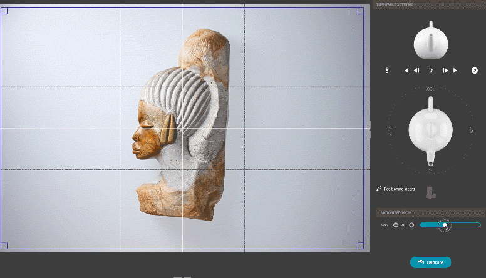This screenshot has height=278, width=486.
Task: Decrease zoom with the minus icon
Action: (395, 225)
